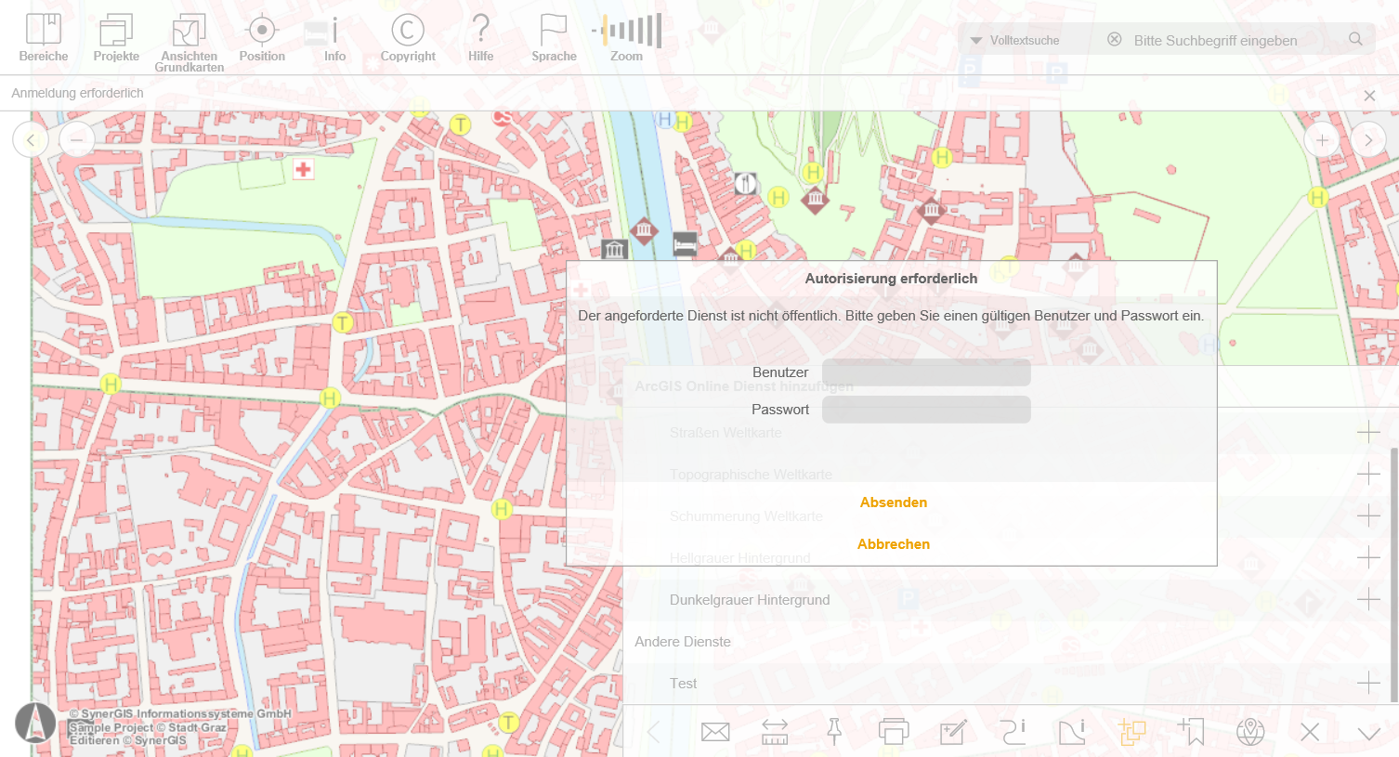Select the measurement ruler tool

click(x=775, y=732)
